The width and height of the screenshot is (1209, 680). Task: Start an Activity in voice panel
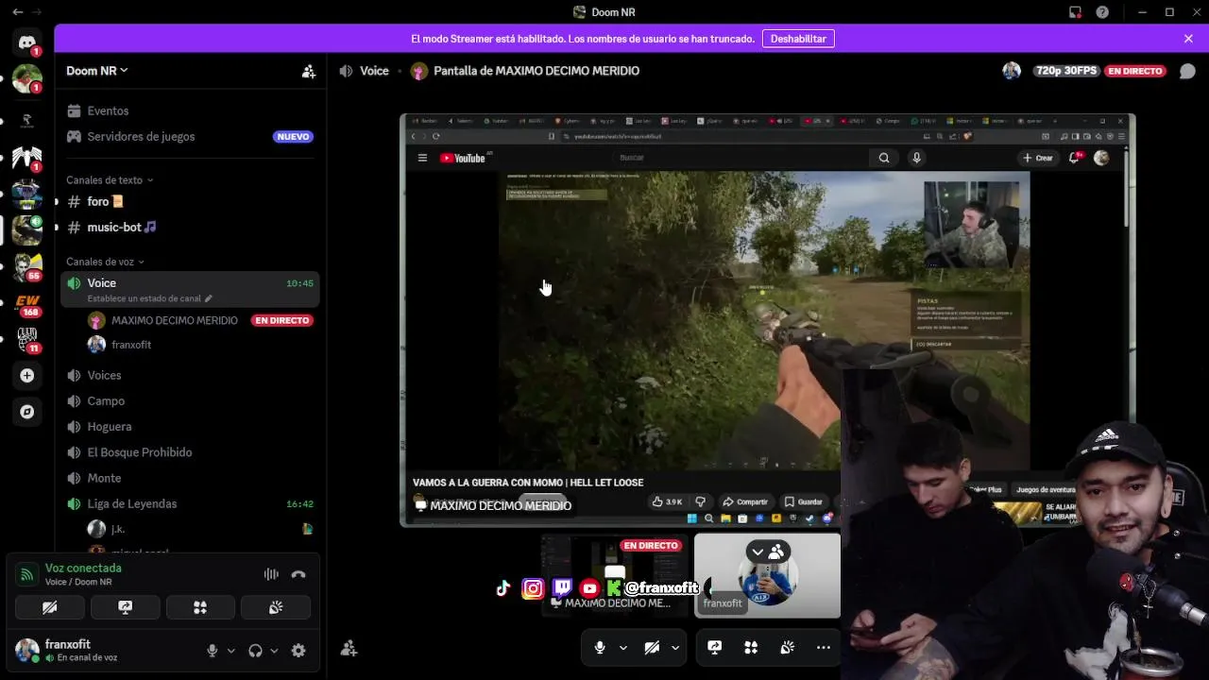pyautogui.click(x=200, y=607)
